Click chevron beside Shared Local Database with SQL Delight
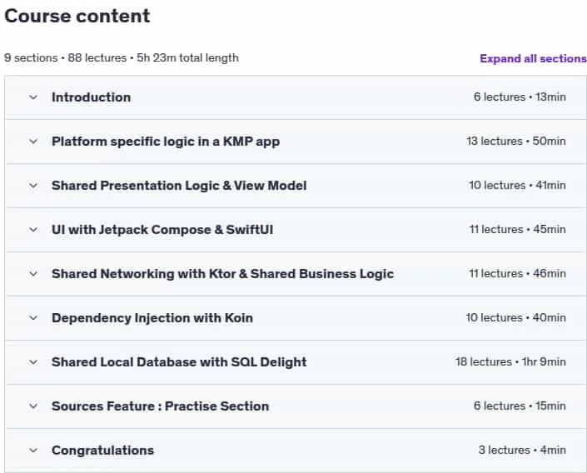 pos(33,362)
